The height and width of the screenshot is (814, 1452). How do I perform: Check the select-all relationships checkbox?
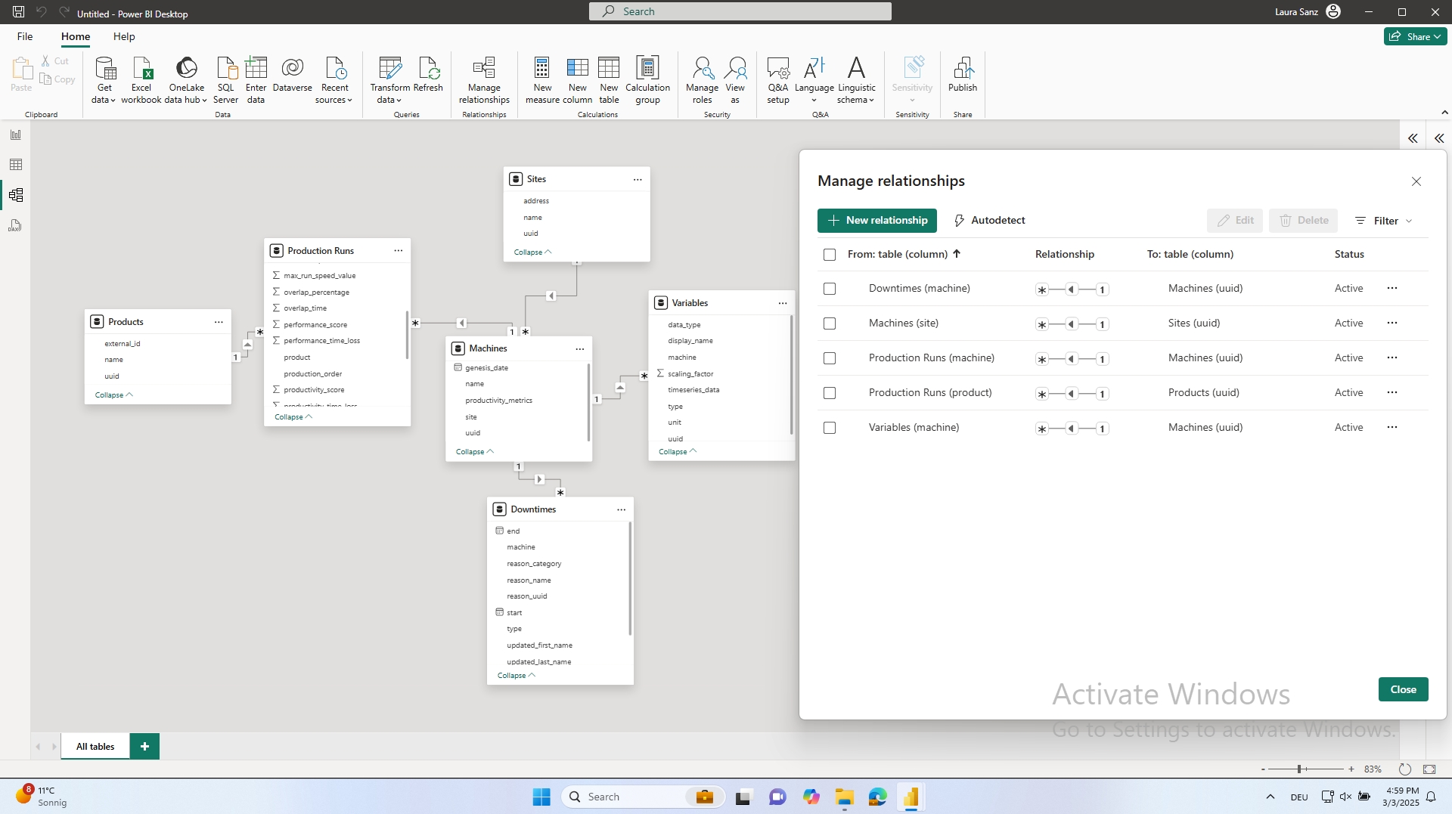830,255
